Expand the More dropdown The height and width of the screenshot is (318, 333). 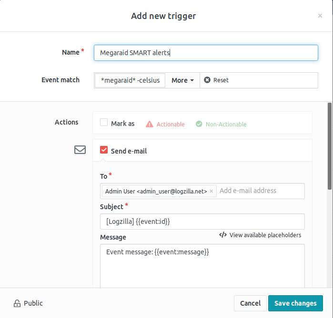click(x=182, y=80)
